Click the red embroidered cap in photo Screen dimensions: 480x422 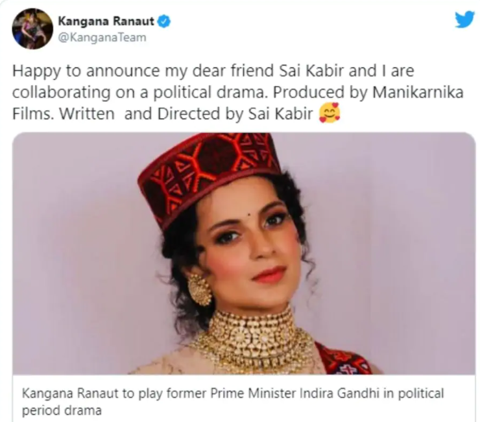209,175
